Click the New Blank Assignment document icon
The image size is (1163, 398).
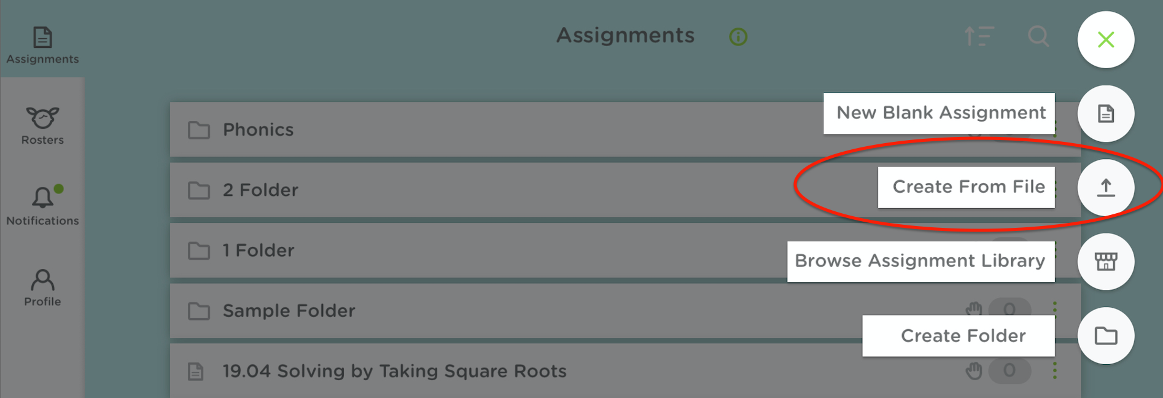point(1105,114)
